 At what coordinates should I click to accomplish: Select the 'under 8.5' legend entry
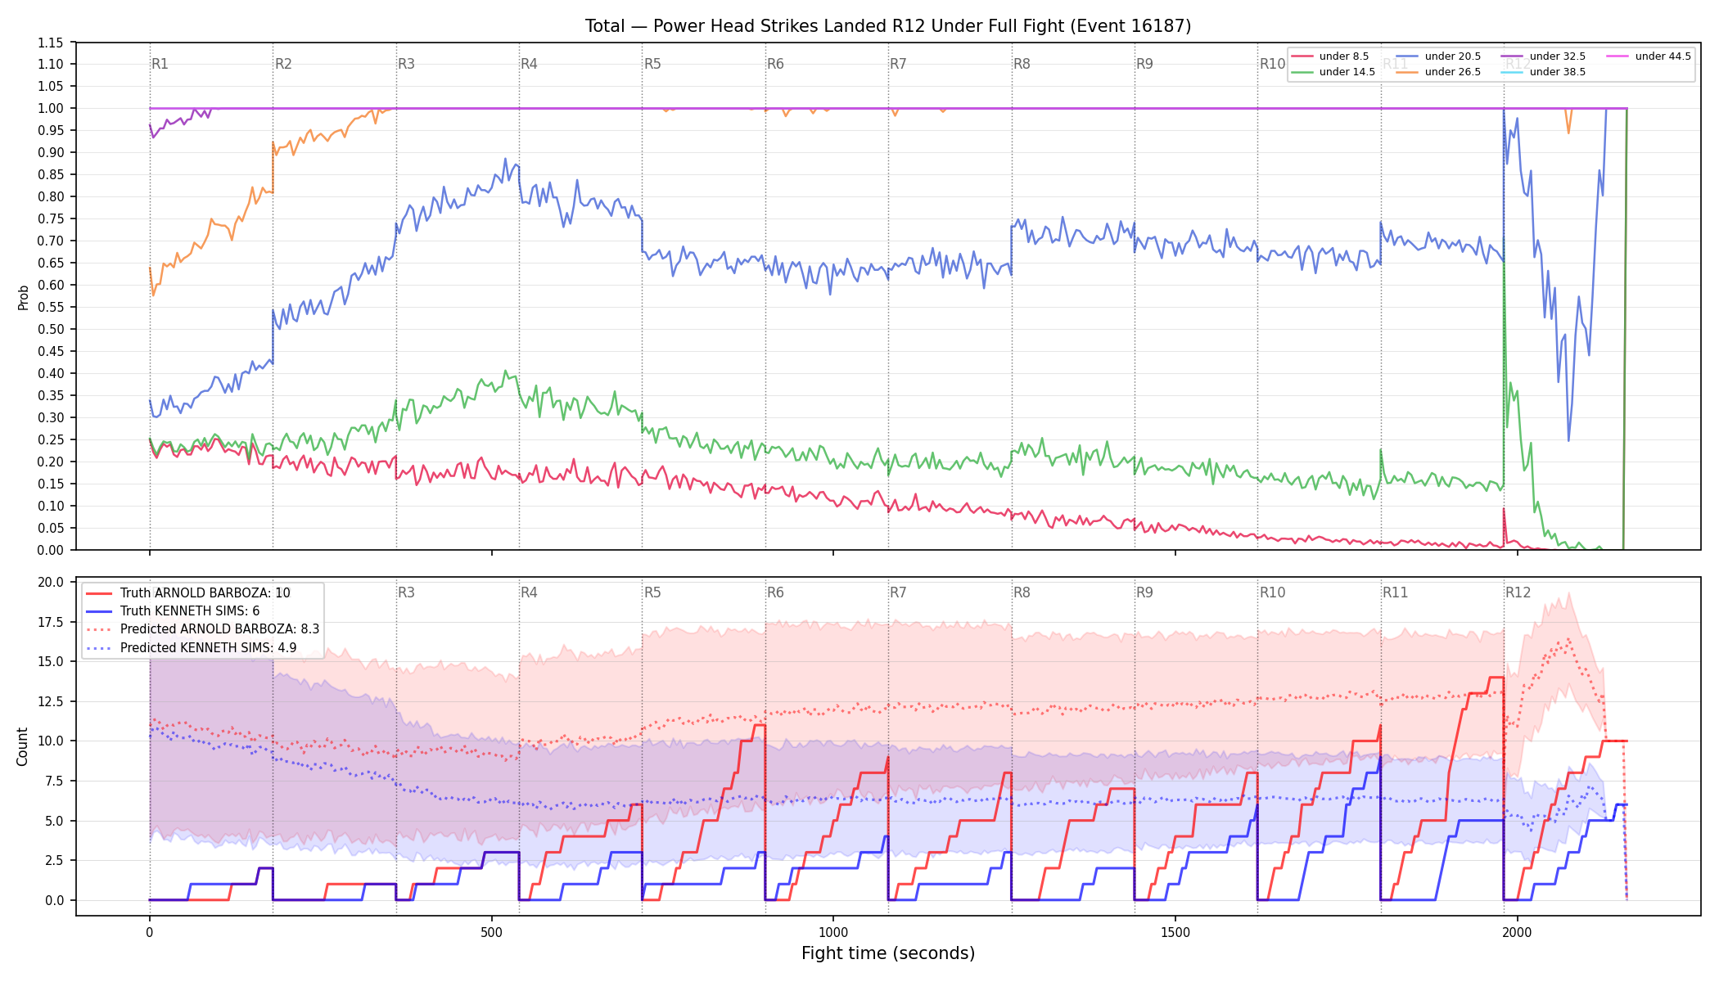click(x=1330, y=56)
